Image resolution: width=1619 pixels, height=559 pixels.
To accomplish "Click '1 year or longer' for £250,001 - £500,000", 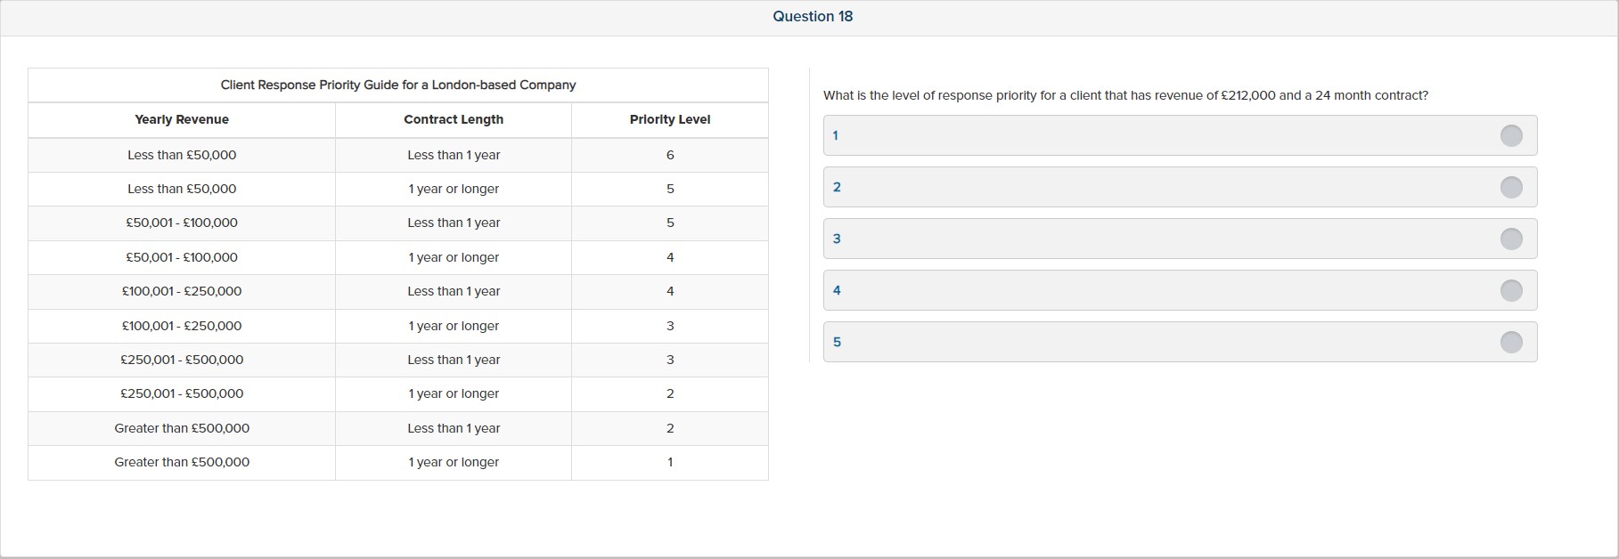I will 454,393.
